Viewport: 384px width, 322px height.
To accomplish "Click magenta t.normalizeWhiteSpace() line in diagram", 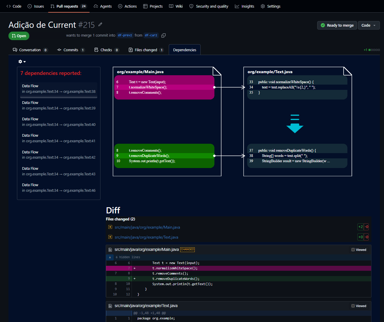I will click(164, 87).
